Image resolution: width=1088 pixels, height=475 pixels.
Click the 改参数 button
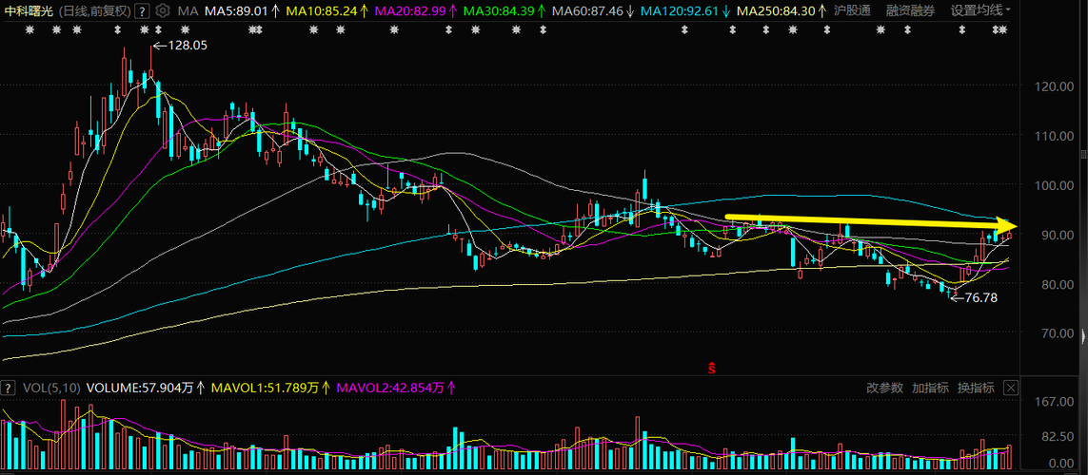click(884, 388)
